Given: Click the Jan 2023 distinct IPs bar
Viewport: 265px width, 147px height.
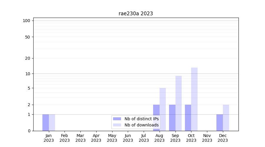Looking at the screenshot, I should [46, 123].
